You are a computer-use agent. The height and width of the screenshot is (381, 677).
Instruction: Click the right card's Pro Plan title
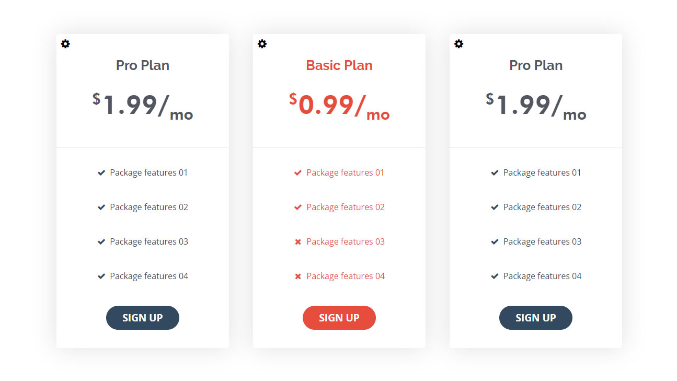(536, 65)
